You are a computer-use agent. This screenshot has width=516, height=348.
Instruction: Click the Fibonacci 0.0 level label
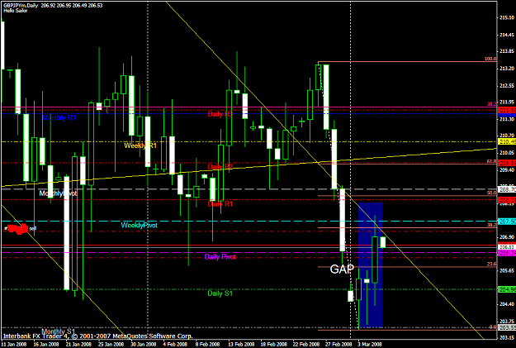click(493, 327)
